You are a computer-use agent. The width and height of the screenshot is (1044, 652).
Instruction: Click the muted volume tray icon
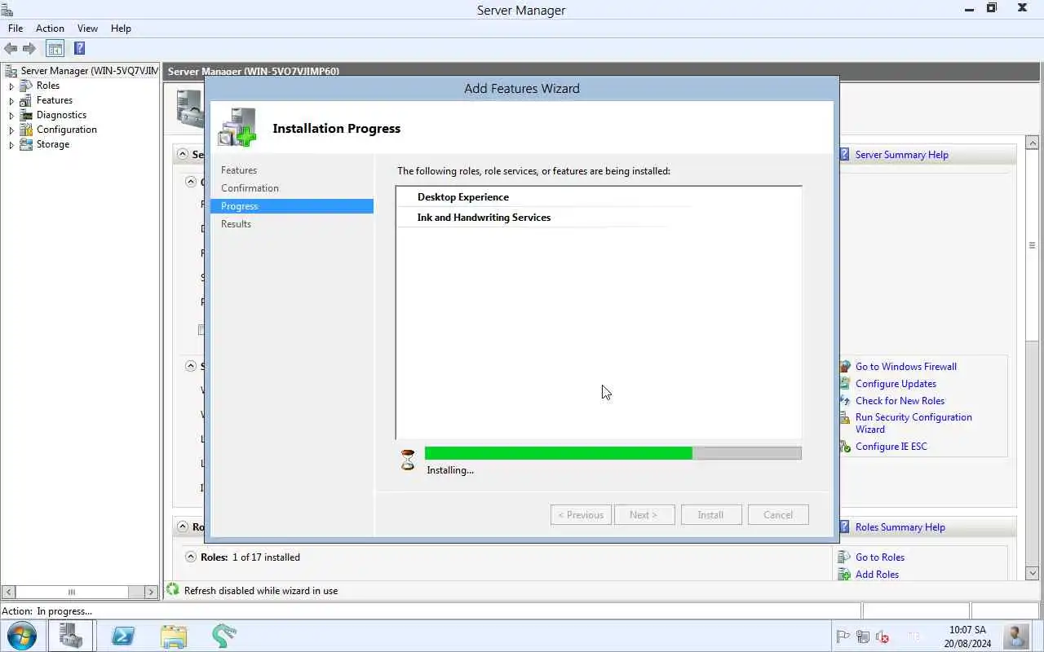pos(883,637)
